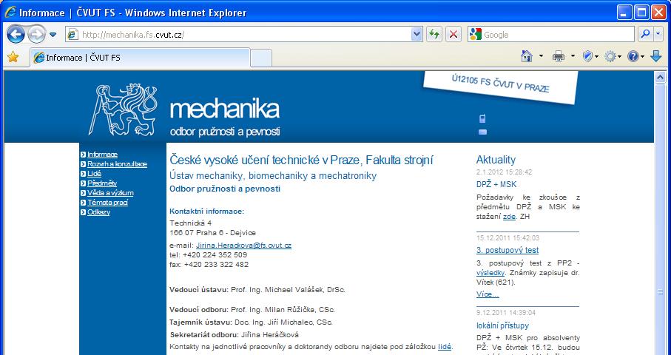Image resolution: width=671 pixels, height=355 pixels.
Task: Click the 'Více...' read more link
Action: (x=488, y=294)
